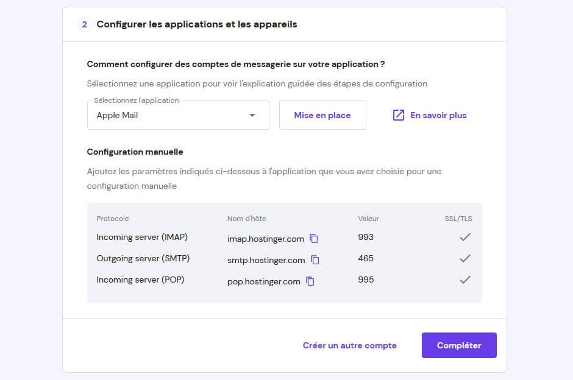
Task: Click the Outgoing server (SMTP) label
Action: tap(143, 258)
